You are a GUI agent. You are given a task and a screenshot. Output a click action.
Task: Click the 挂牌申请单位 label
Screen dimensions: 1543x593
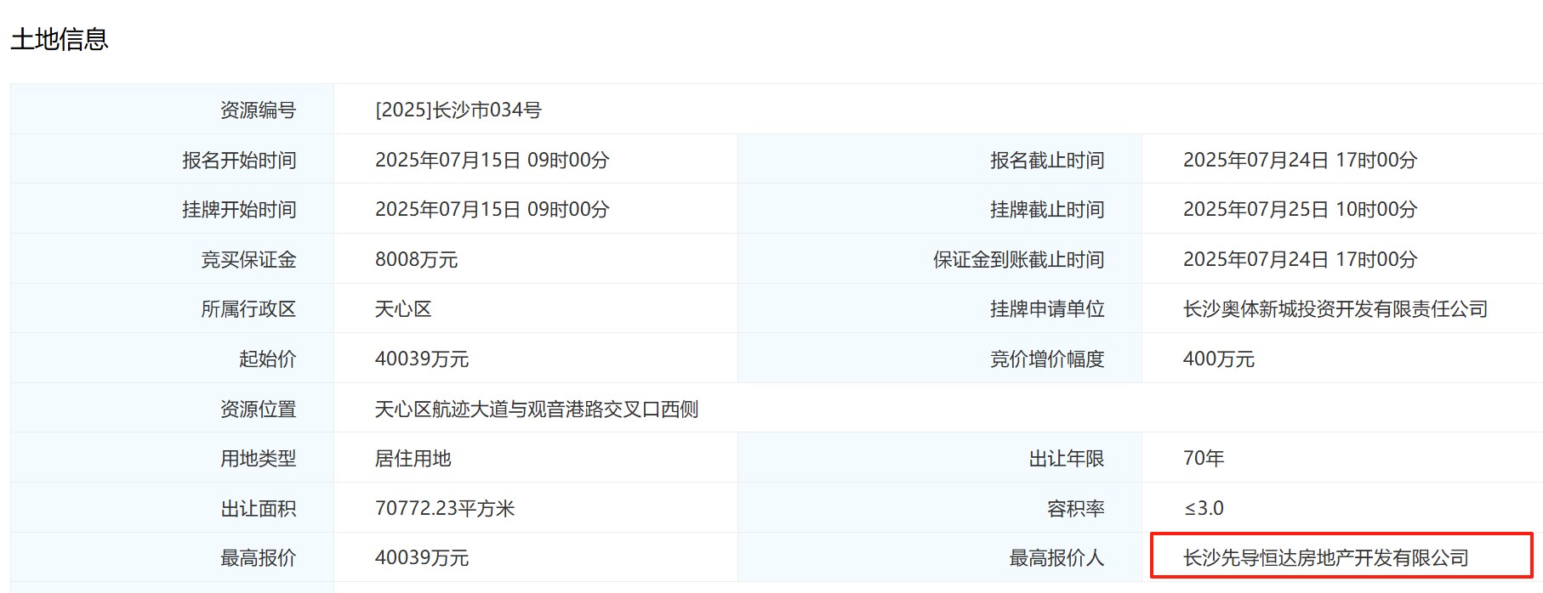tap(1047, 308)
